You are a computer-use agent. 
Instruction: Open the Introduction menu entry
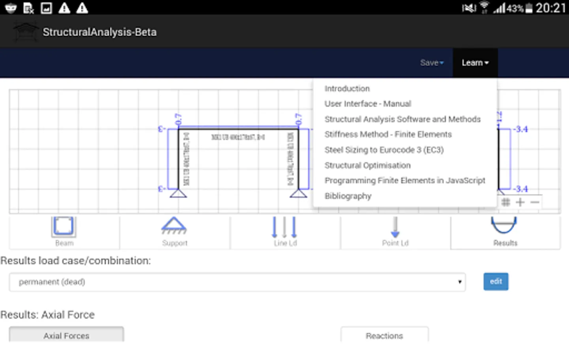coord(347,89)
